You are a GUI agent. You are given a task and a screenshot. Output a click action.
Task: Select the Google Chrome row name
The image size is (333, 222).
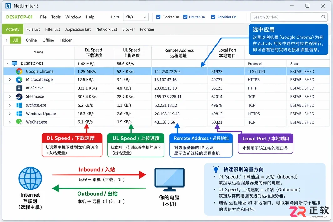[x=40, y=71]
